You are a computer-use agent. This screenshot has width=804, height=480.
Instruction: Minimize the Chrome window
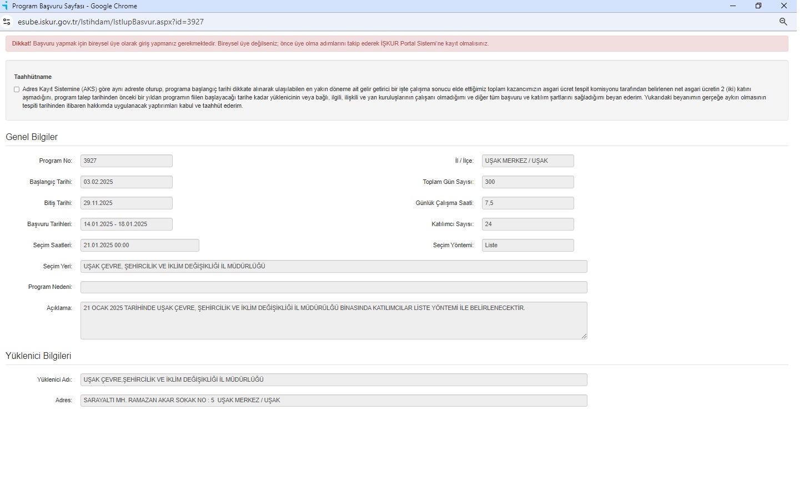click(733, 6)
